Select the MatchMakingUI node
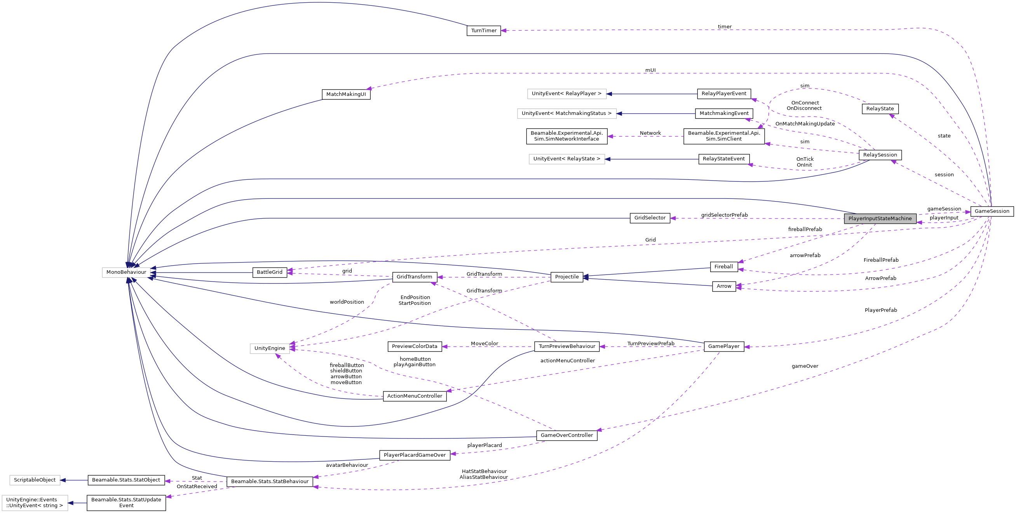 [x=346, y=95]
